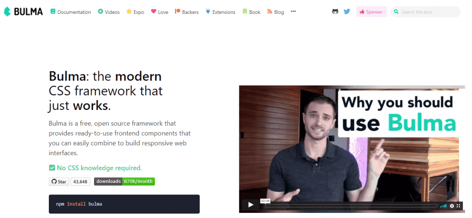Open the Twitter bird icon link

[347, 12]
